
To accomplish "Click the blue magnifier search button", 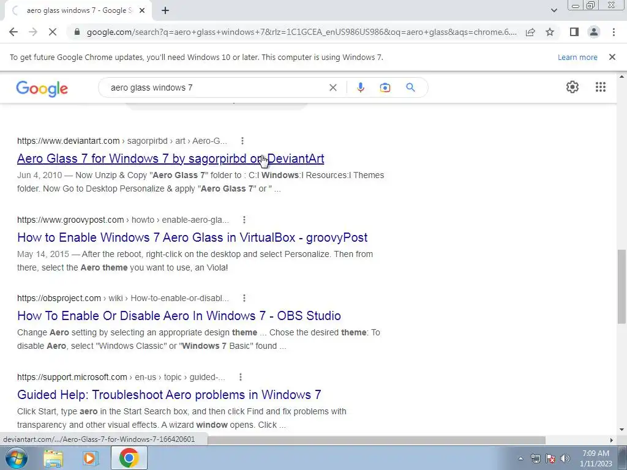I will click(410, 88).
